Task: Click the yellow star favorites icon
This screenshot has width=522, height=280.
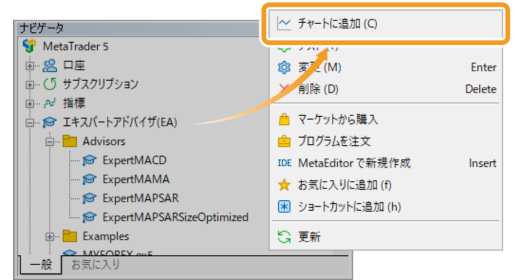Action: [x=284, y=185]
